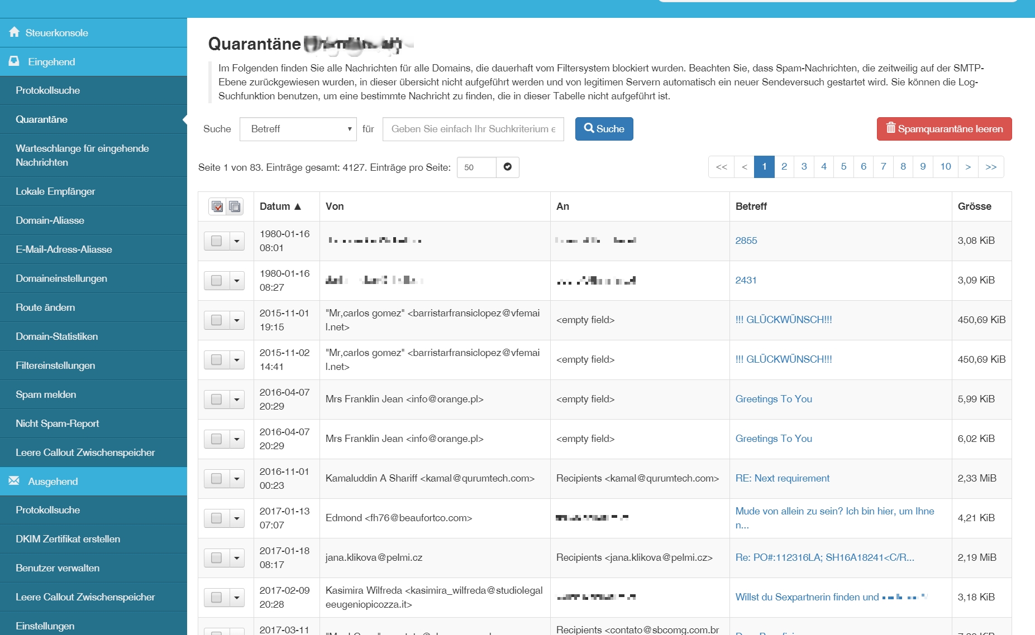Confirm entries per page with the check icon
Image resolution: width=1035 pixels, height=635 pixels.
click(507, 167)
